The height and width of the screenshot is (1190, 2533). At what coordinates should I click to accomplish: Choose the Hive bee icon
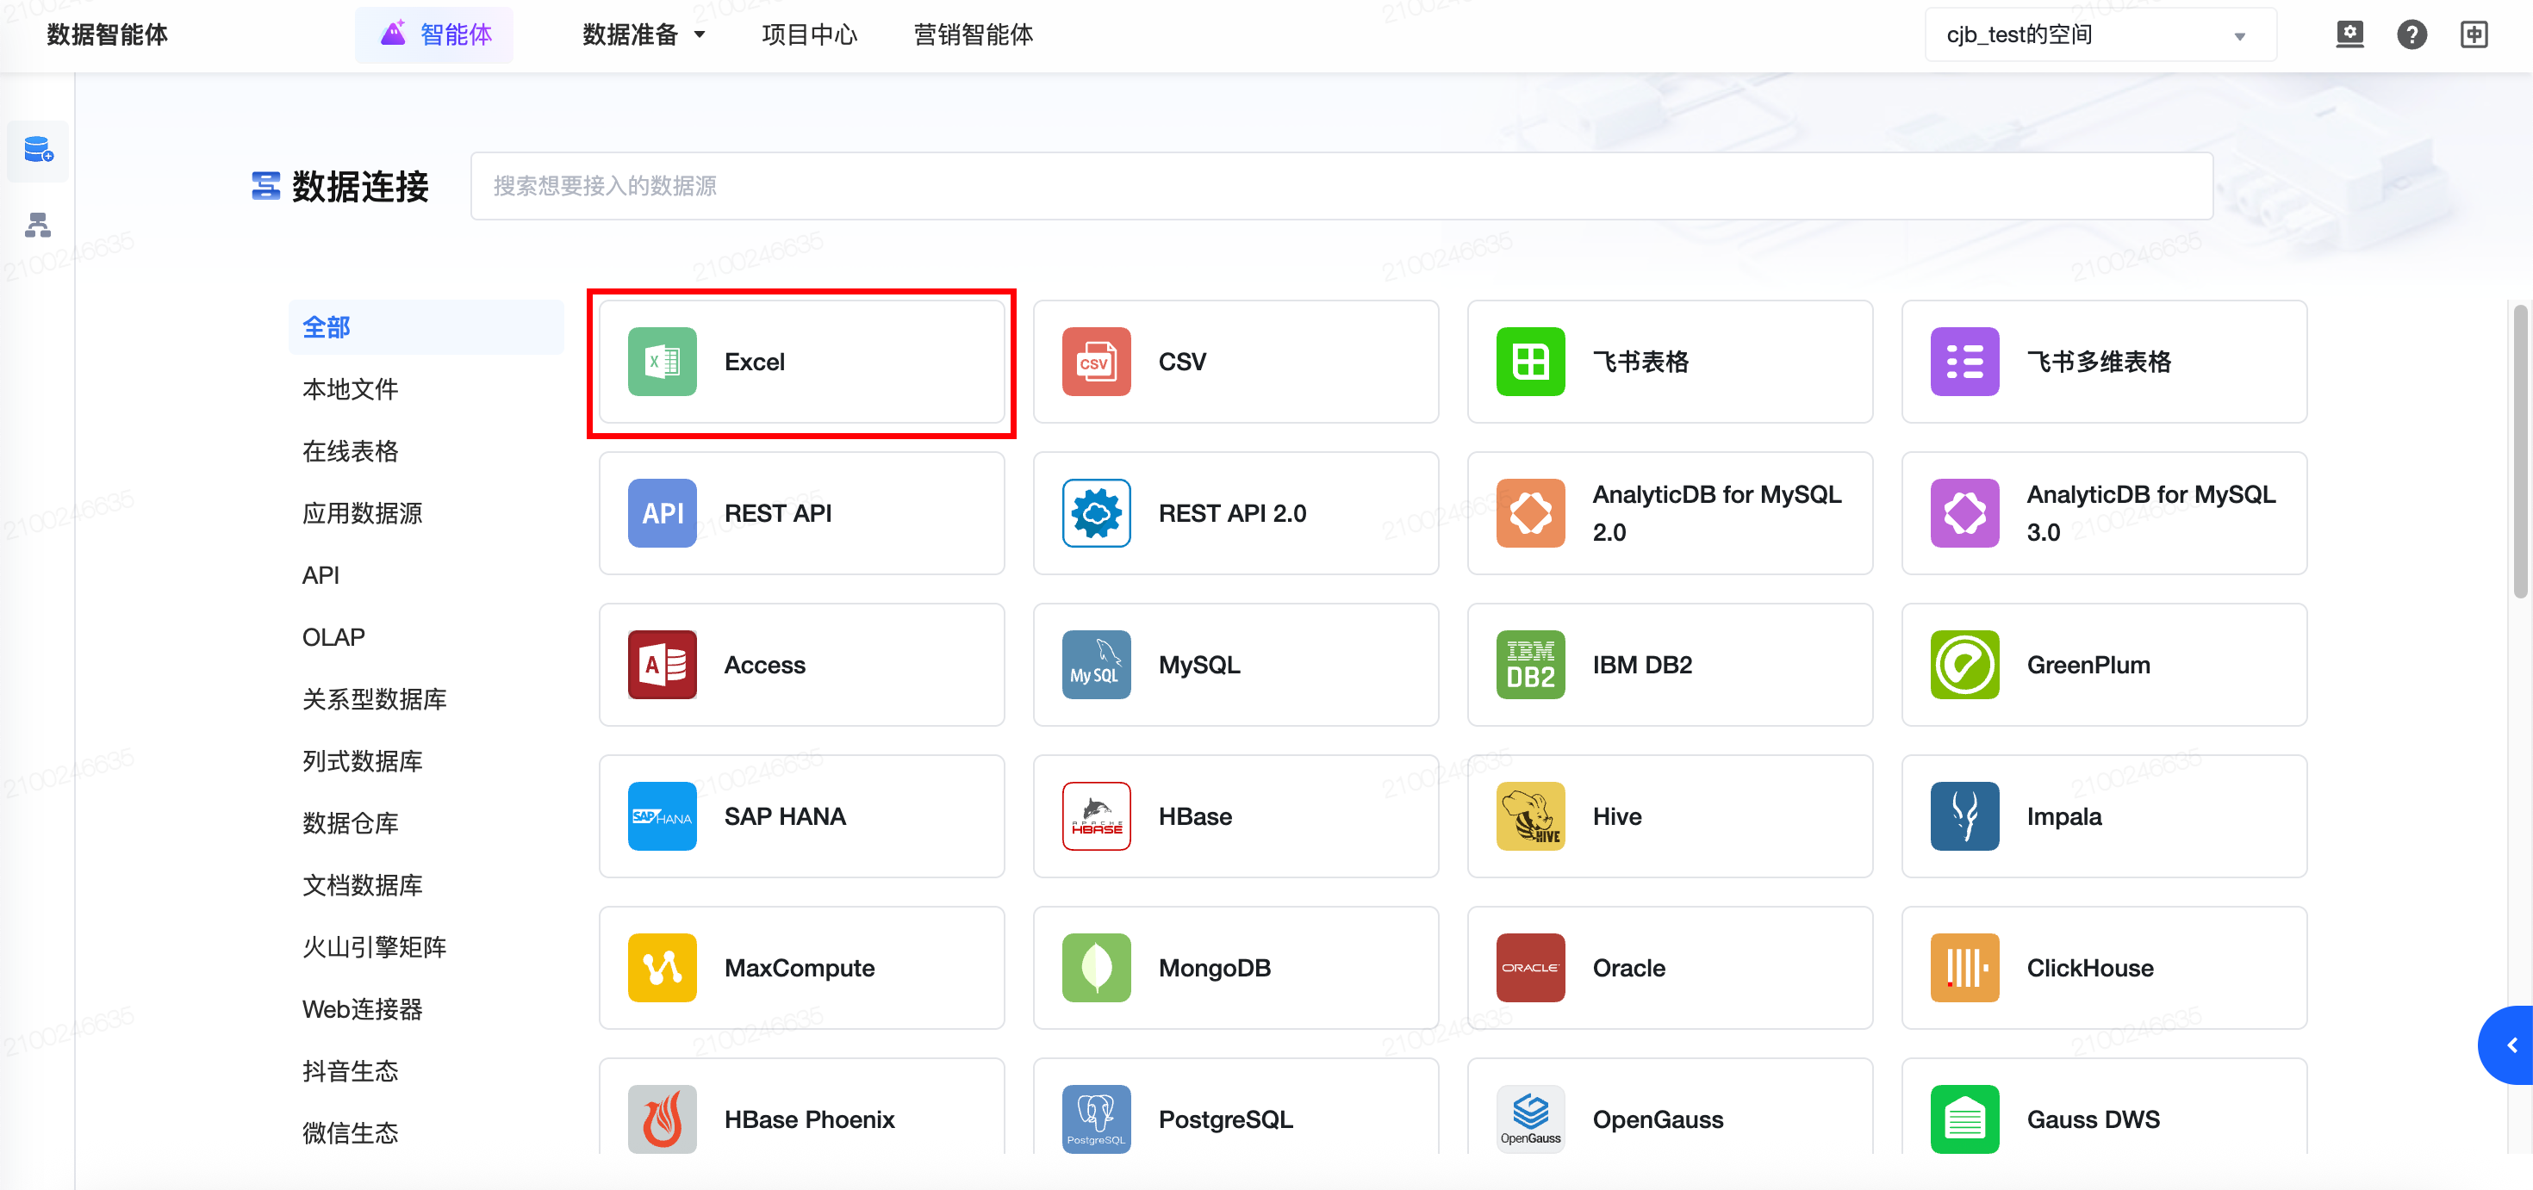[1530, 815]
